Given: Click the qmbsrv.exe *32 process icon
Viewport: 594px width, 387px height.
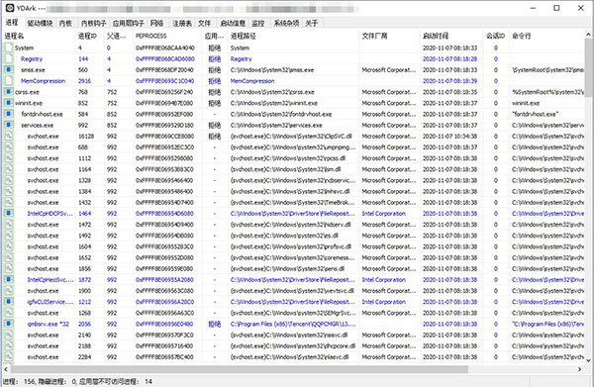Looking at the screenshot, I should (9, 324).
